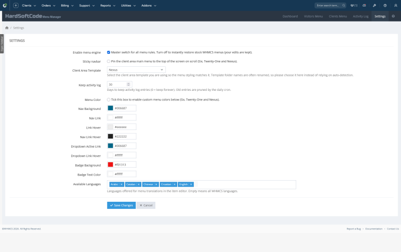
Task: Go to home via breadcrumb house icon
Action: point(7,28)
